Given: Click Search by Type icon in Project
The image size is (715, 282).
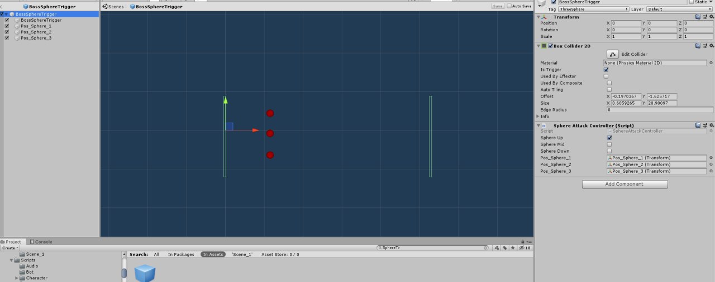Looking at the screenshot, I should coord(497,247).
